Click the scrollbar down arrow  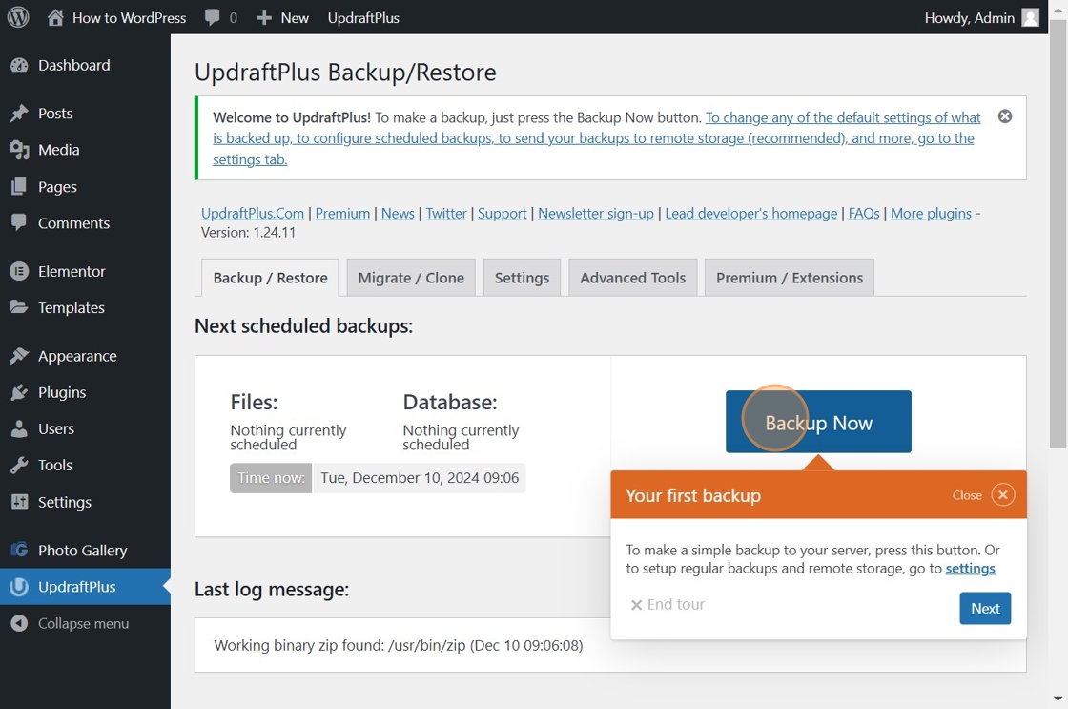tap(1058, 699)
